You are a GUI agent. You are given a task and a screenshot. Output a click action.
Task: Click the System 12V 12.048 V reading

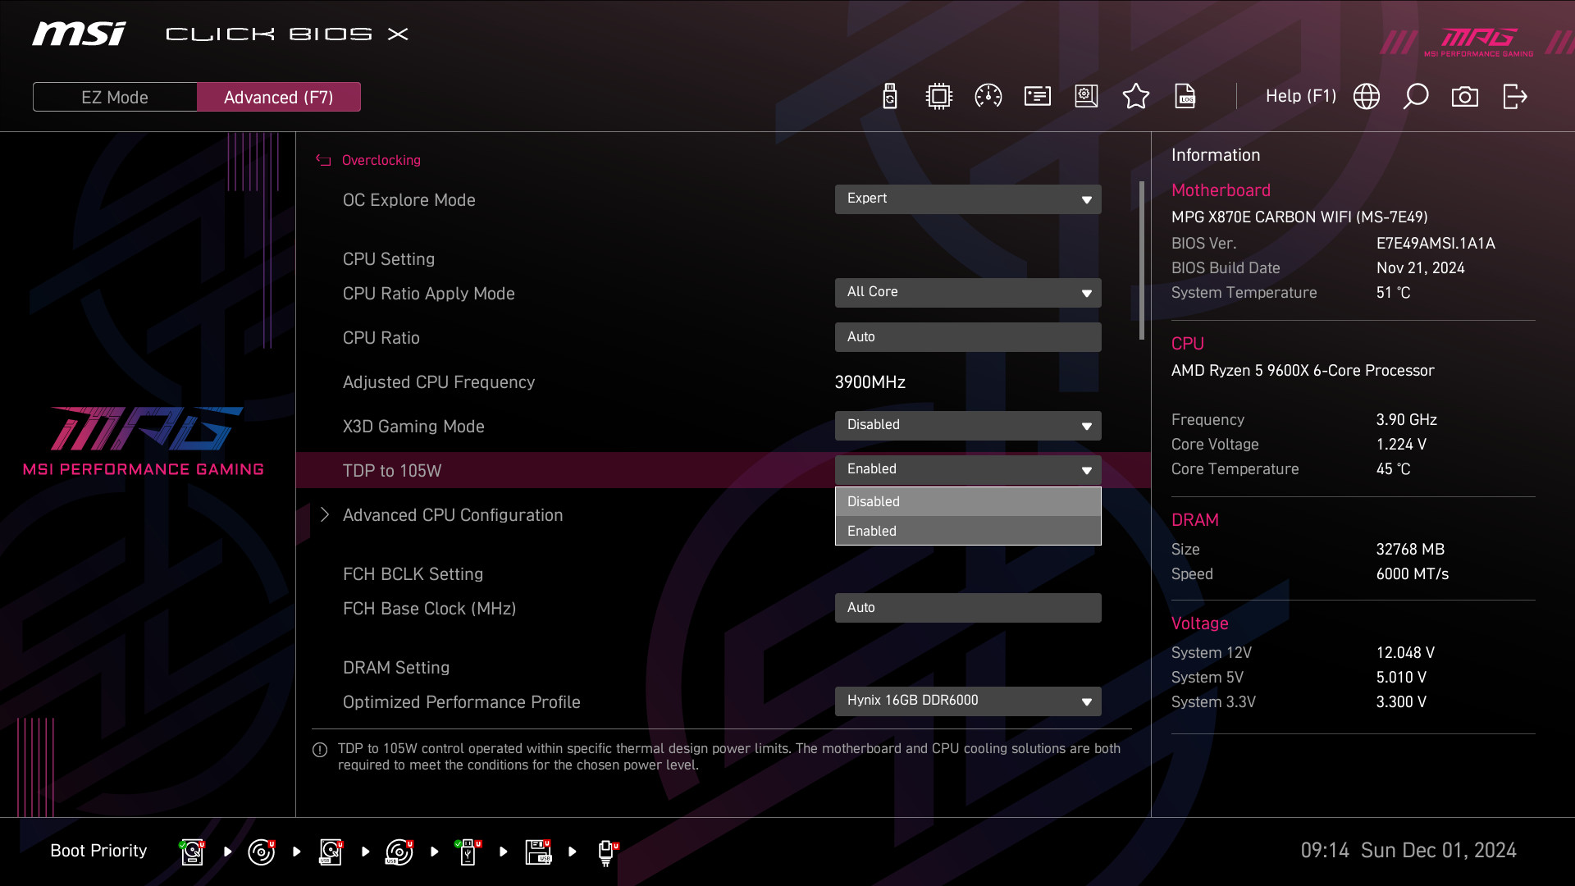(1405, 653)
